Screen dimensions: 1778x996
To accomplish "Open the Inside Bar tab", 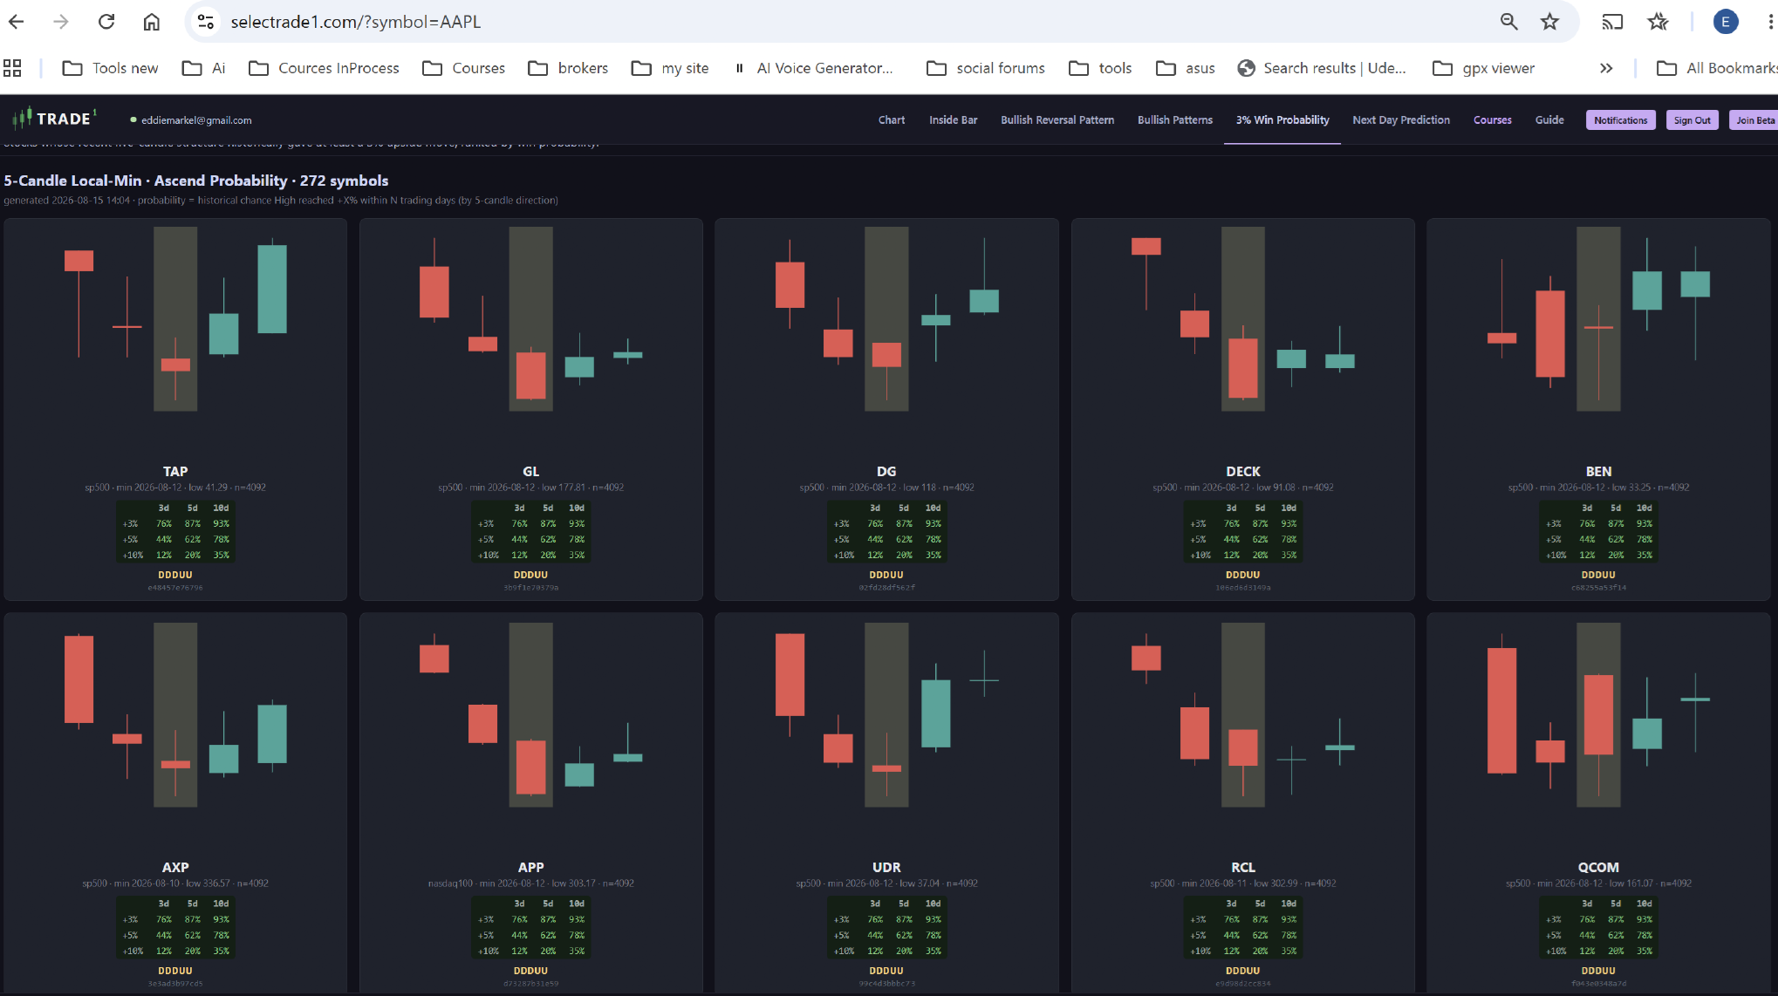I will click(953, 120).
